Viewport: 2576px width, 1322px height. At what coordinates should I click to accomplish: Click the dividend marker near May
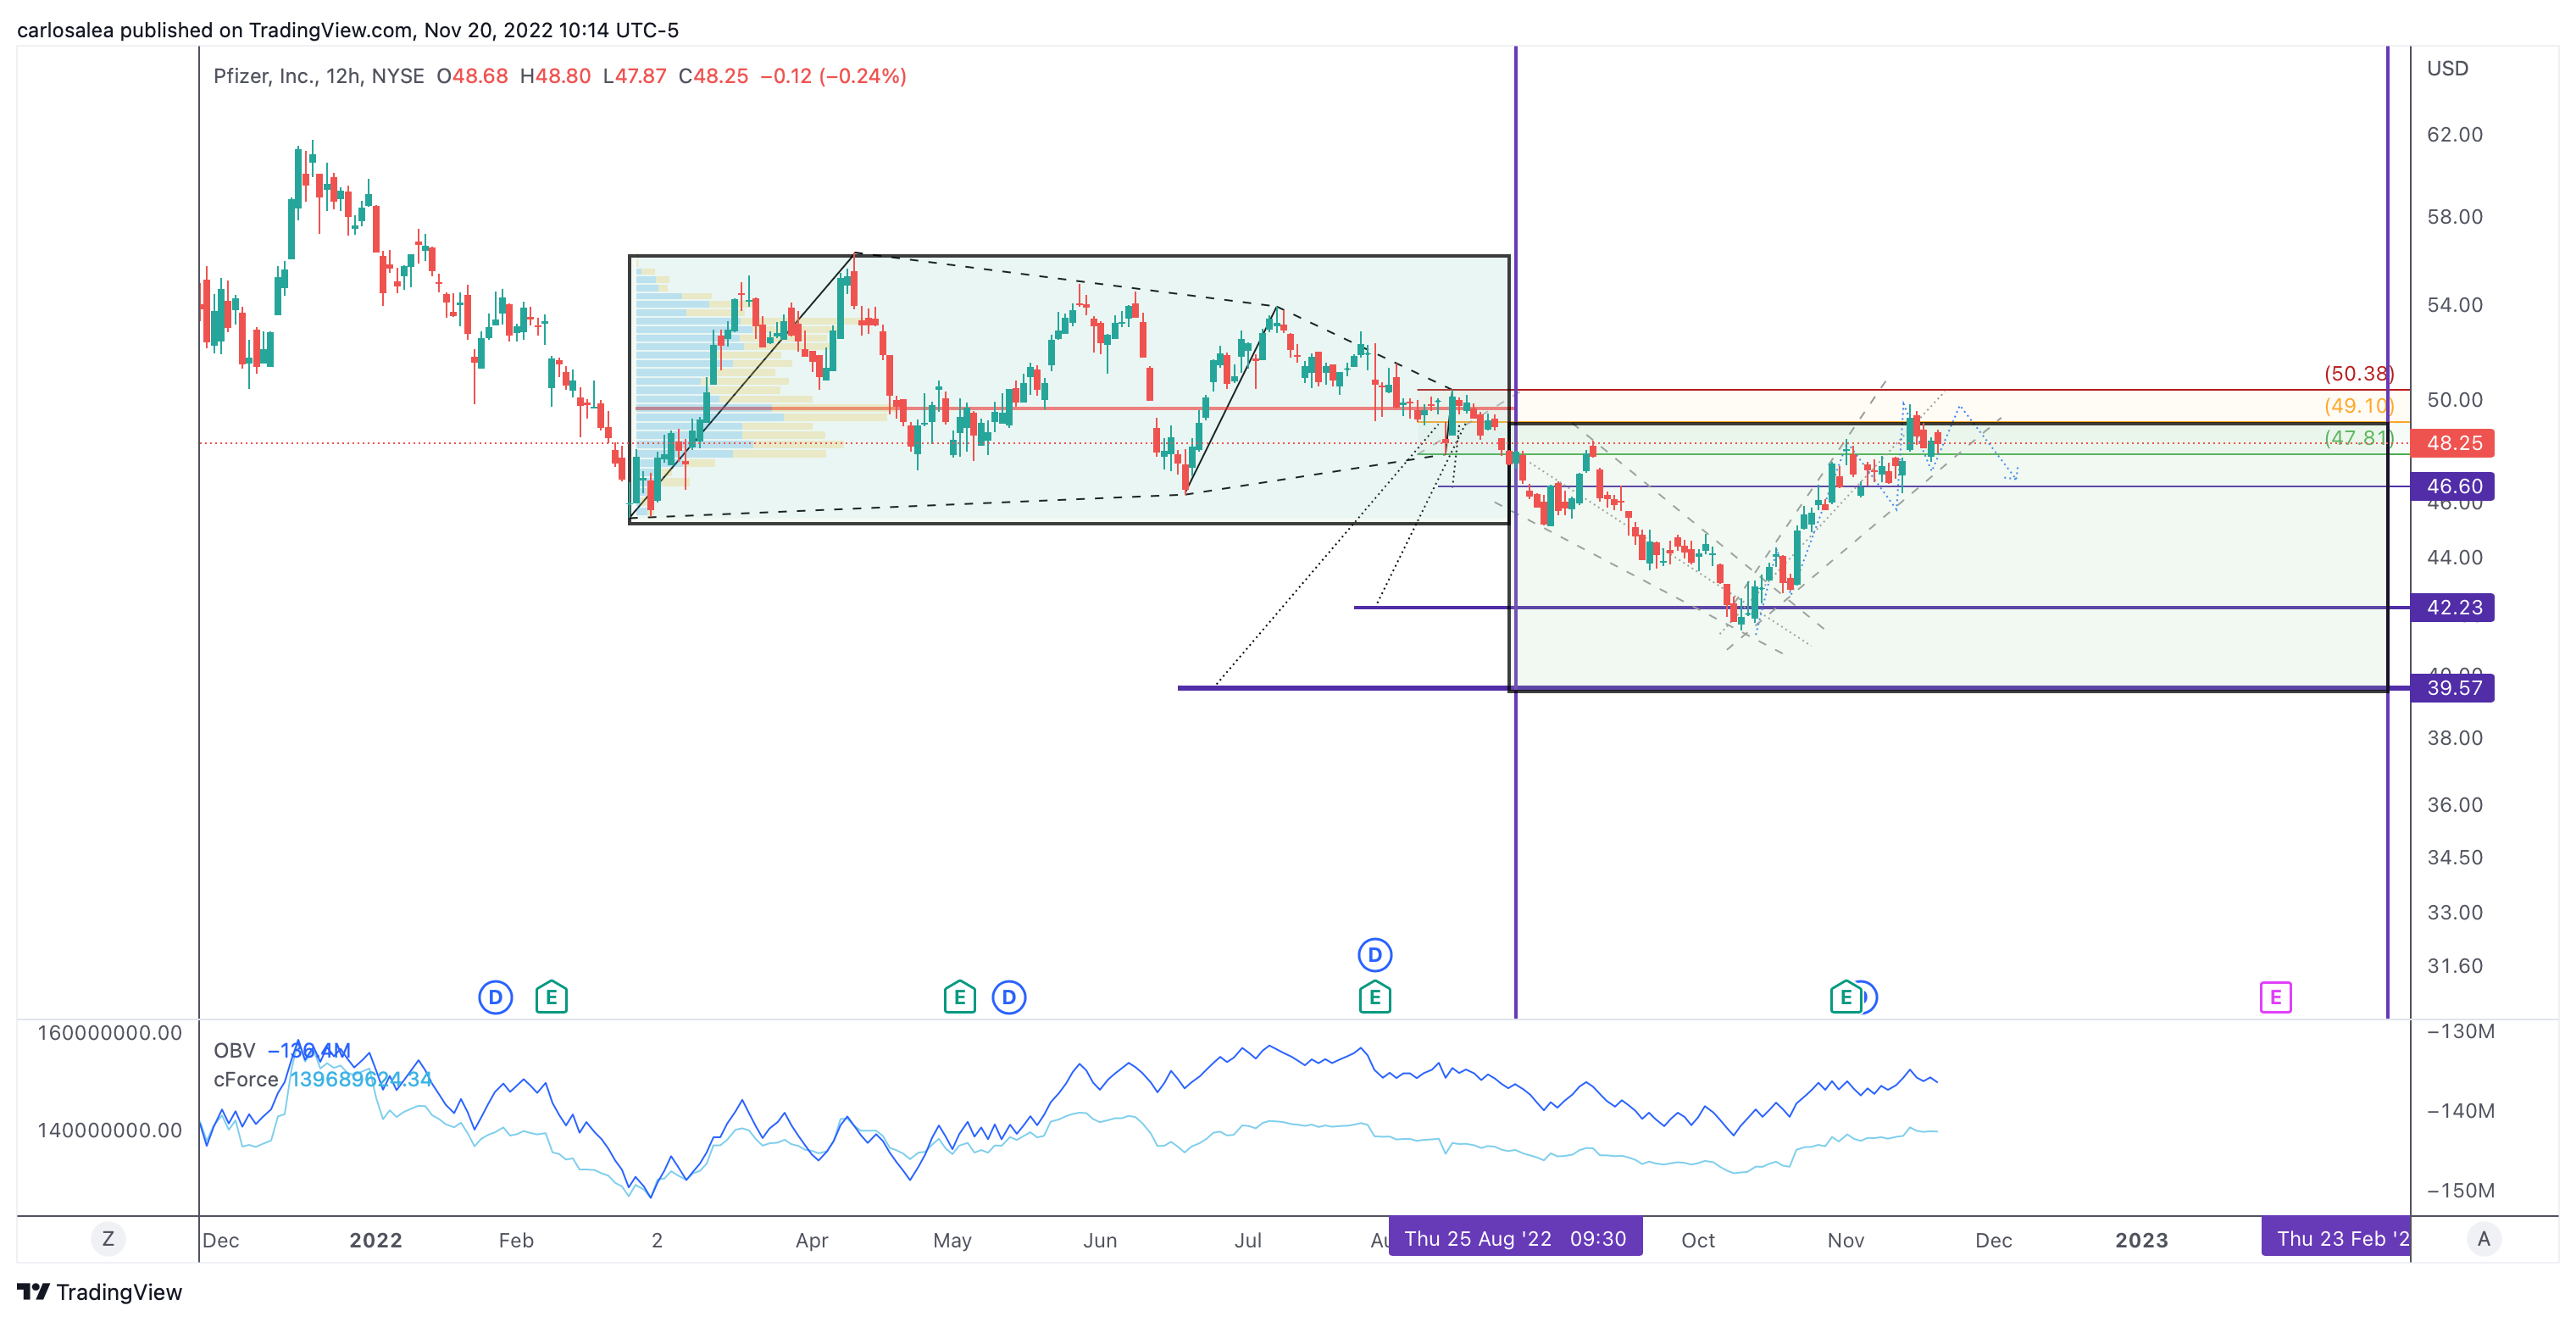1009,997
